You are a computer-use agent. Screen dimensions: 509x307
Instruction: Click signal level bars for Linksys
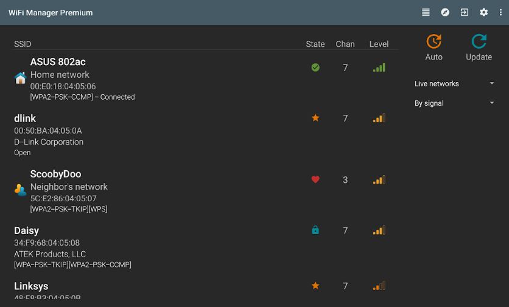tap(379, 286)
